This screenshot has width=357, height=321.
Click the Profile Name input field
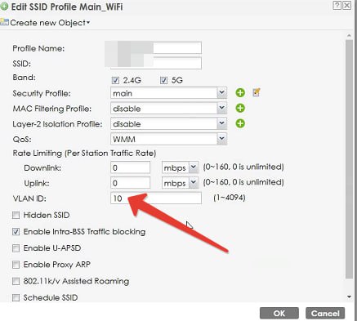[x=156, y=48]
